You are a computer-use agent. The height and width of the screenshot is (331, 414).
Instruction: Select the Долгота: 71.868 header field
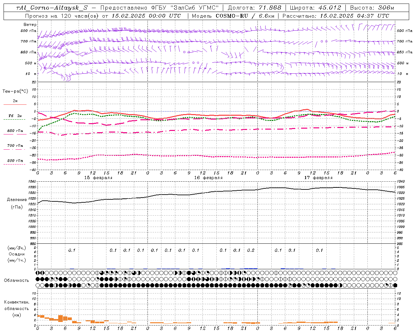(x=255, y=8)
